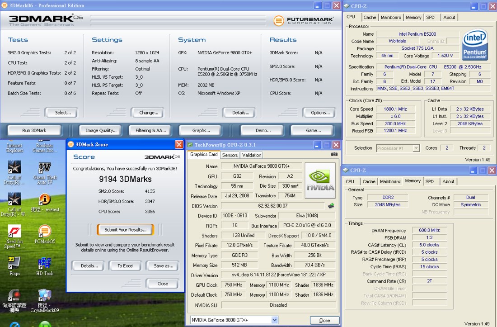This screenshot has width=497, height=327.
Task: Select the Graphics Card tab in GPU-Z
Action: (x=204, y=155)
